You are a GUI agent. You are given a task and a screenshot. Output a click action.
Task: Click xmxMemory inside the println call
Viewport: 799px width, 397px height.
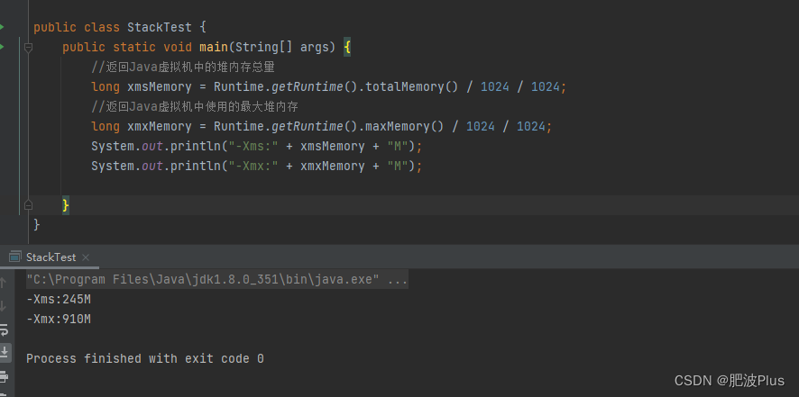pyautogui.click(x=332, y=166)
